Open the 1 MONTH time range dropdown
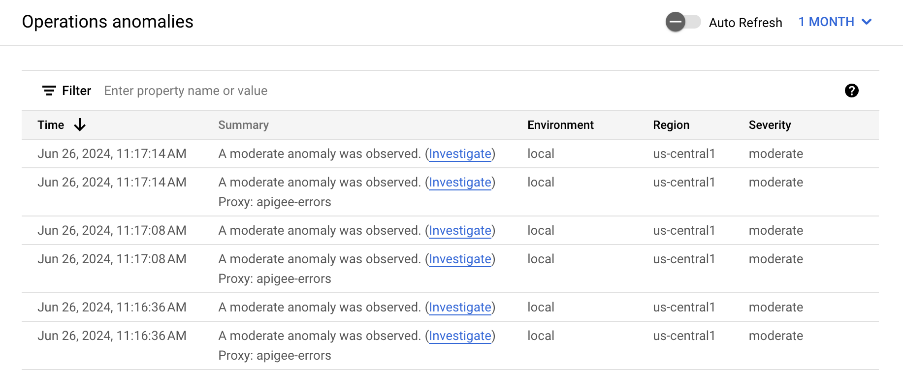Viewport: 904px width, 371px height. coord(826,22)
